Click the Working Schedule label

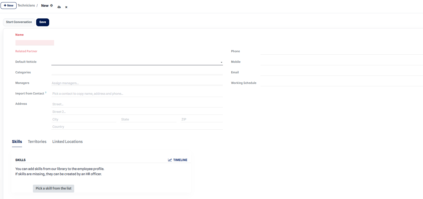coord(244,83)
